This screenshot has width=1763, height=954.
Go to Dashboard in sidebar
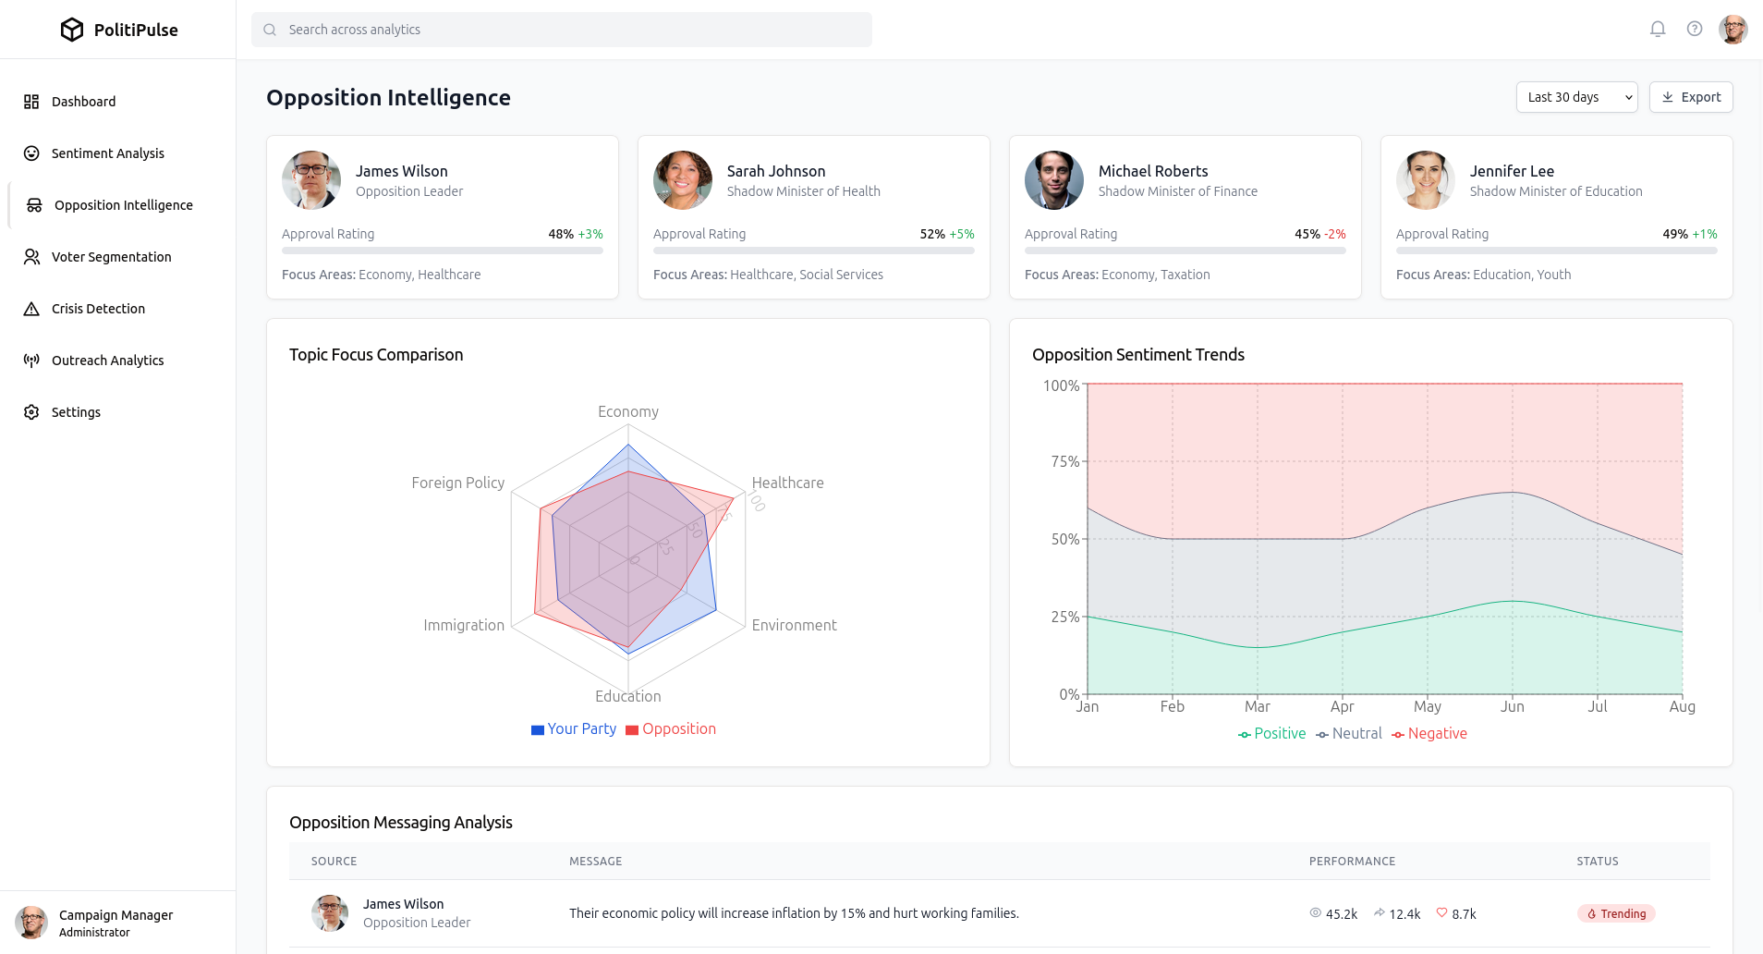tap(118, 102)
